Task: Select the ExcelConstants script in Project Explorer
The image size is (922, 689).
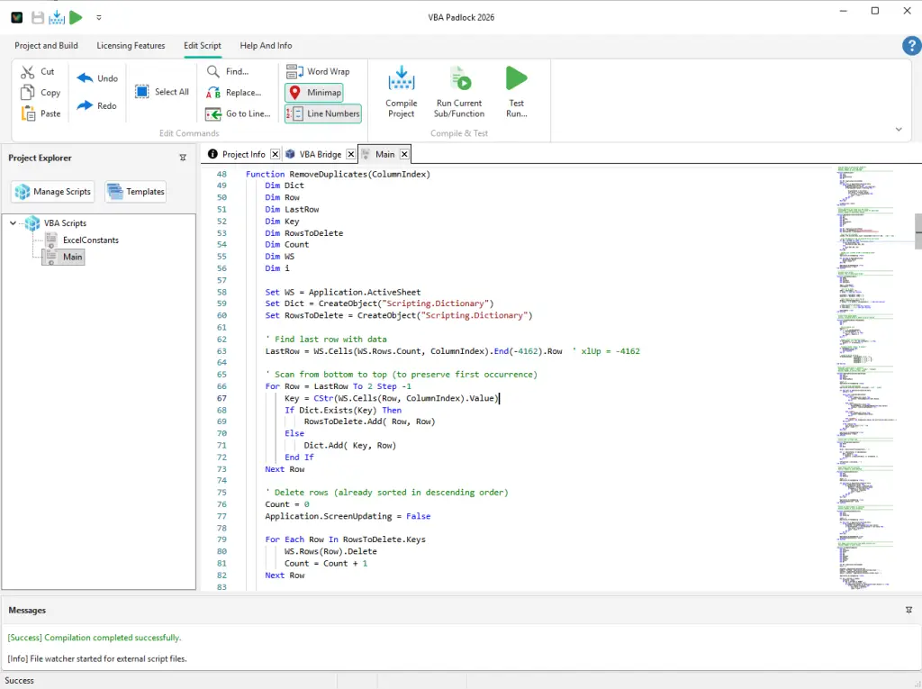Action: point(90,240)
